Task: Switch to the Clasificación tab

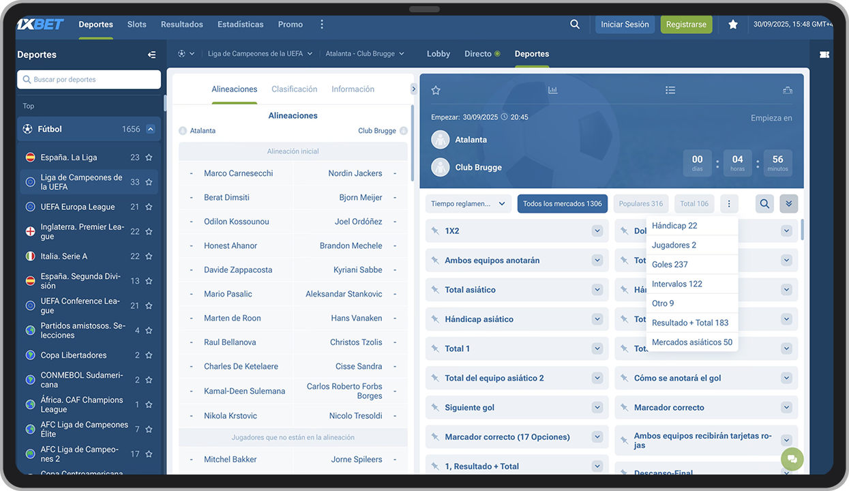Action: [x=295, y=89]
